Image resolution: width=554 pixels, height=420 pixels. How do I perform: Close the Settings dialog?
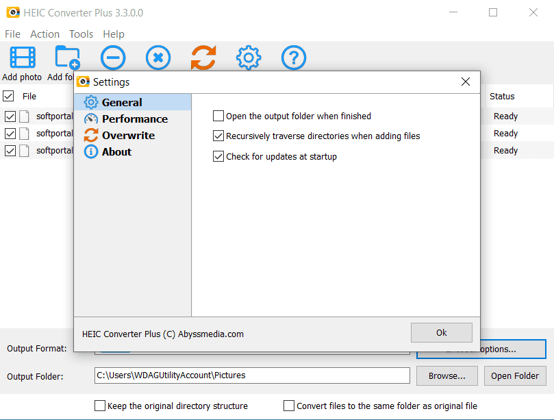click(x=466, y=82)
